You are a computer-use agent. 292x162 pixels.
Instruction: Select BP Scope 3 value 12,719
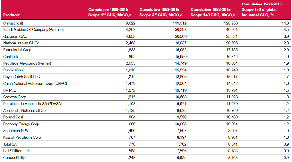tap(181, 90)
